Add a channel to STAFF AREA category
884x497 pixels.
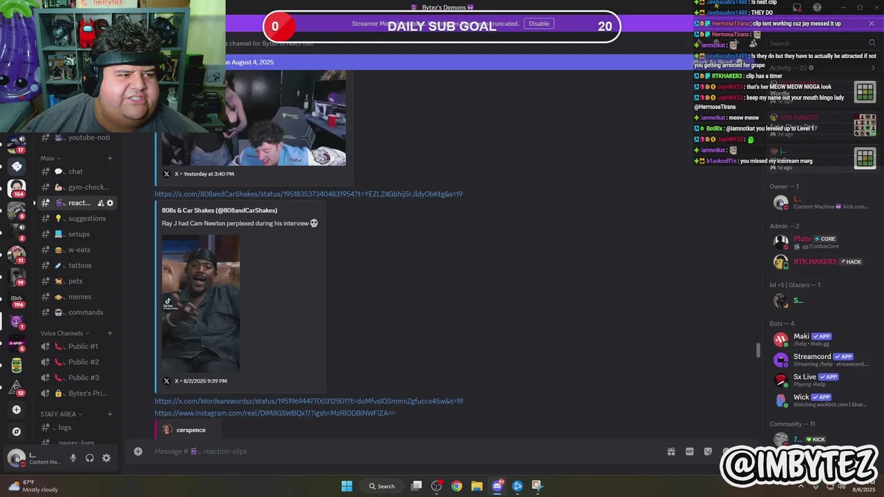[110, 414]
